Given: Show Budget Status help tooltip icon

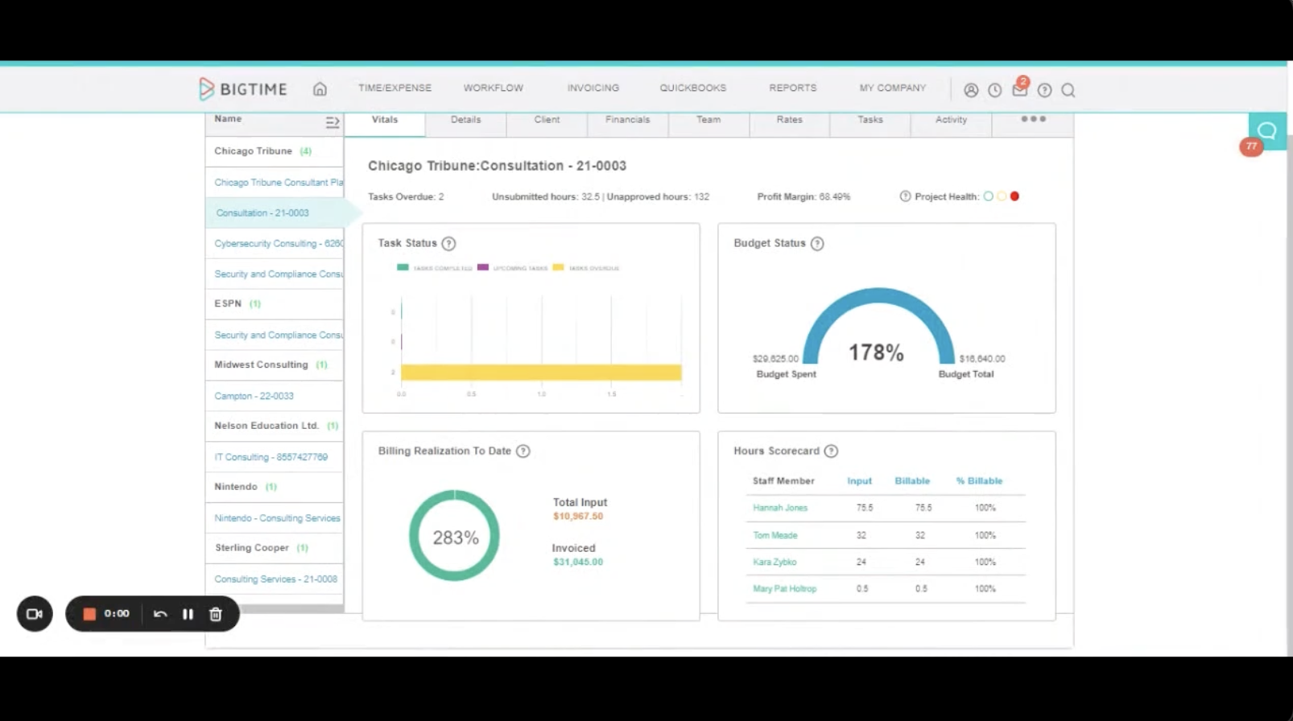Looking at the screenshot, I should [817, 244].
